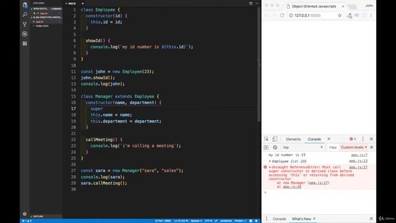The width and height of the screenshot is (396, 223).
Task: Toggle the console sidebar
Action: 266,147
